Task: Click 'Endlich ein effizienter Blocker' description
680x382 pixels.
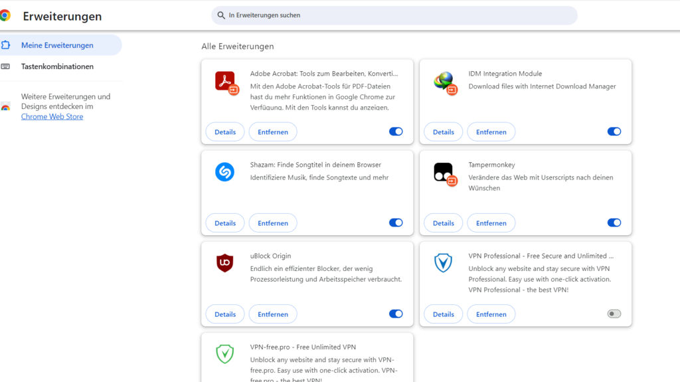Action: [326, 274]
